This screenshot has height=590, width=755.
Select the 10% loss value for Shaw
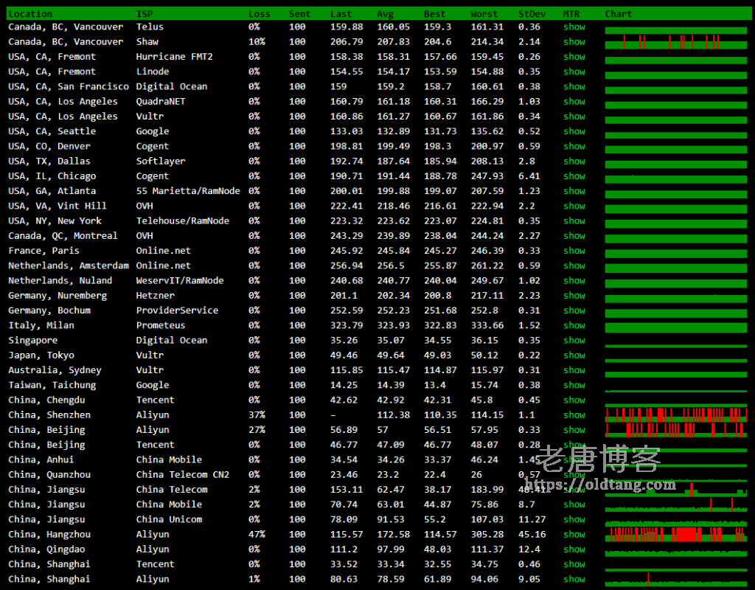(x=257, y=42)
